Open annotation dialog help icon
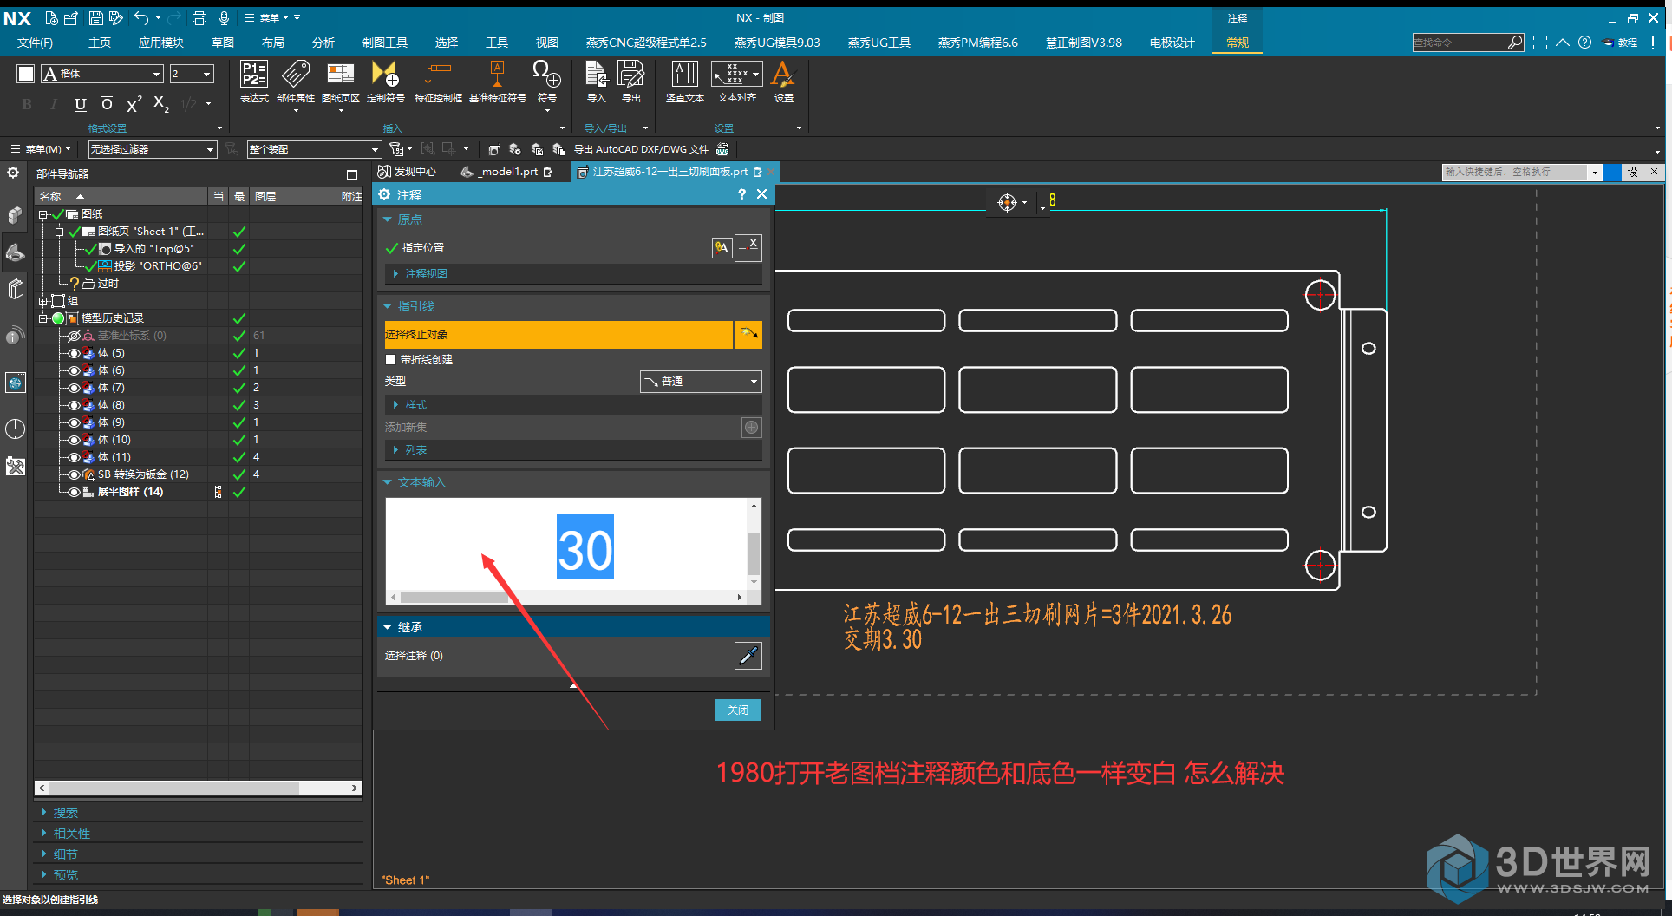 pyautogui.click(x=741, y=194)
